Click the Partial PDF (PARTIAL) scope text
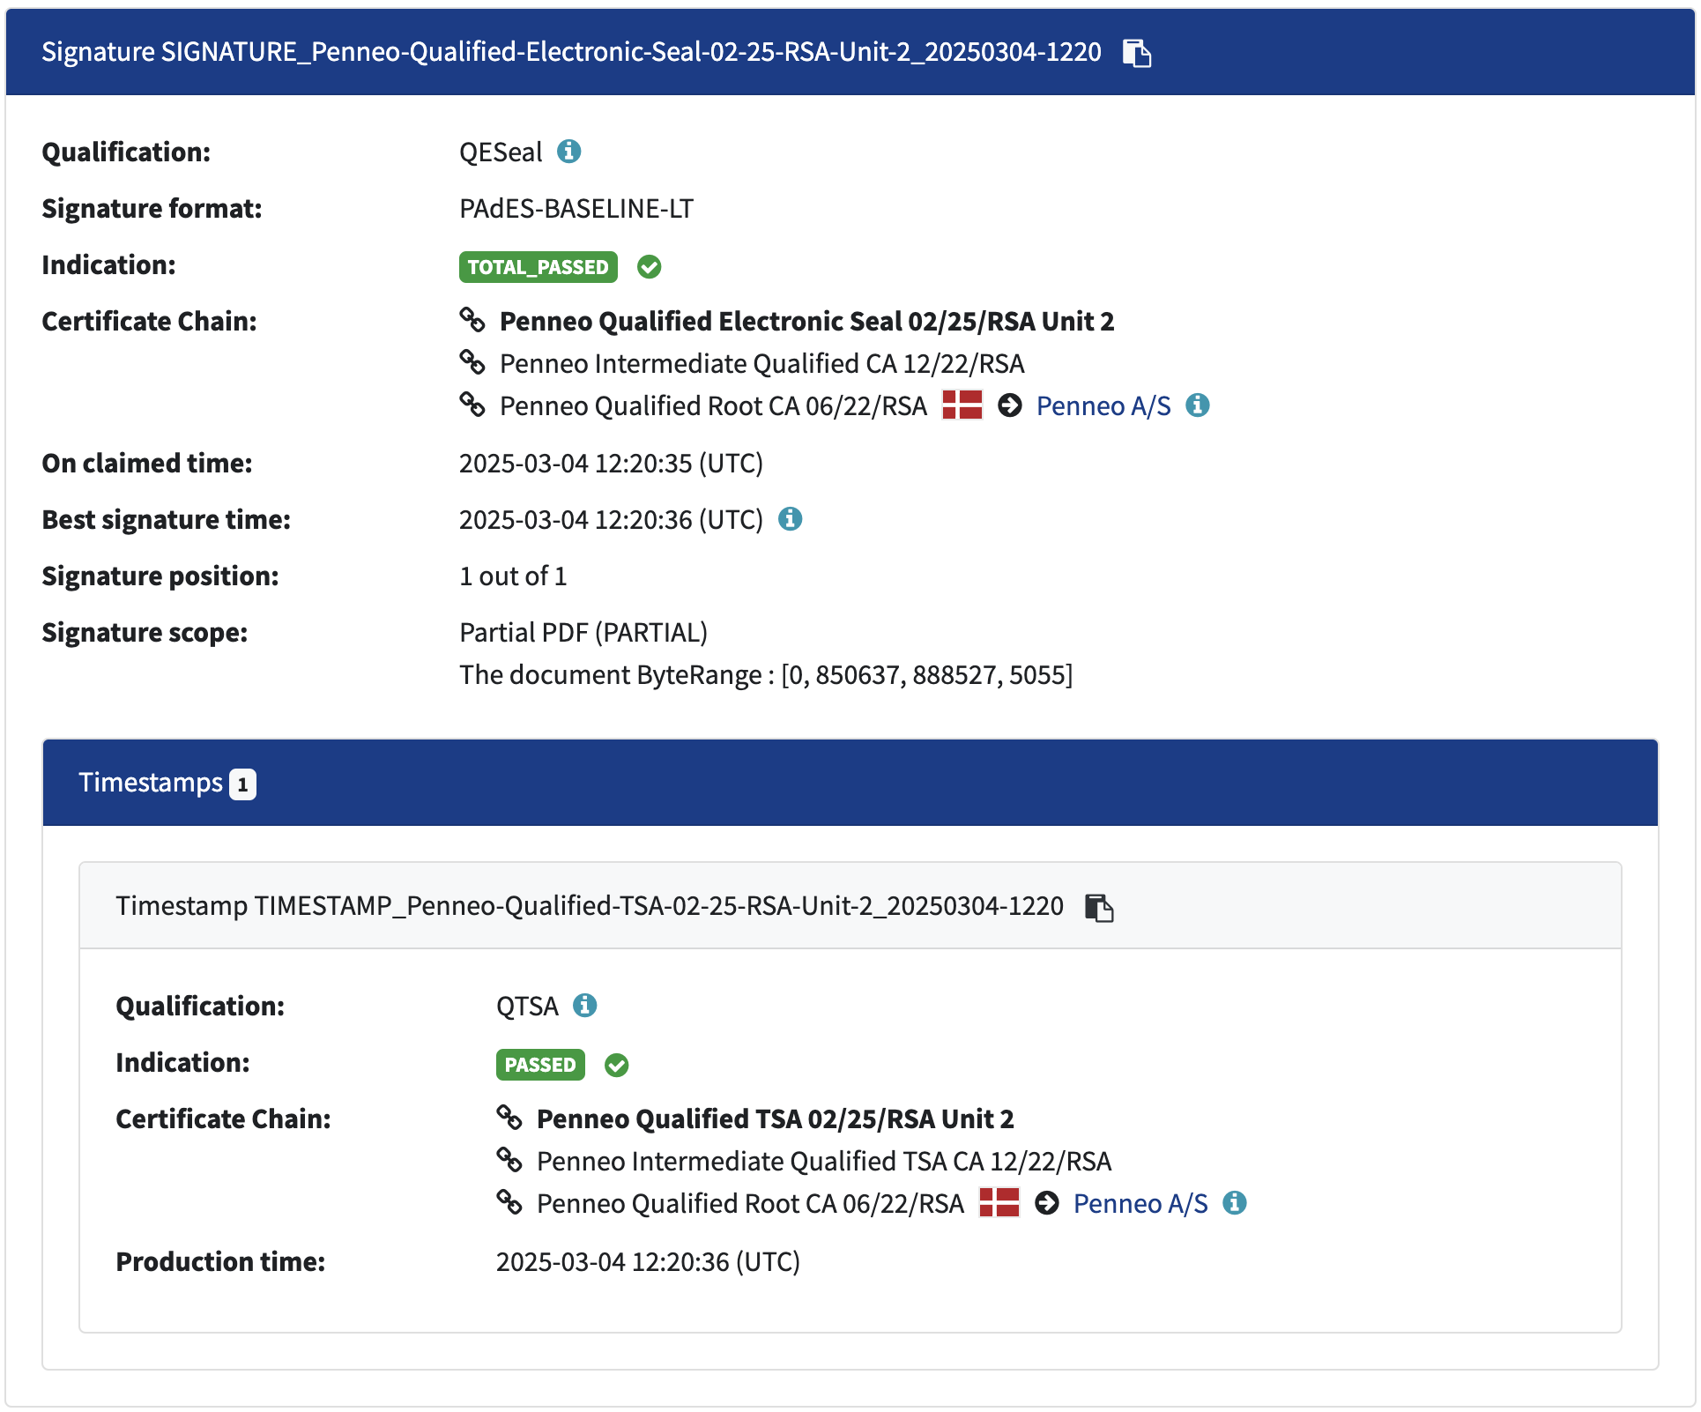The image size is (1701, 1412). [583, 633]
